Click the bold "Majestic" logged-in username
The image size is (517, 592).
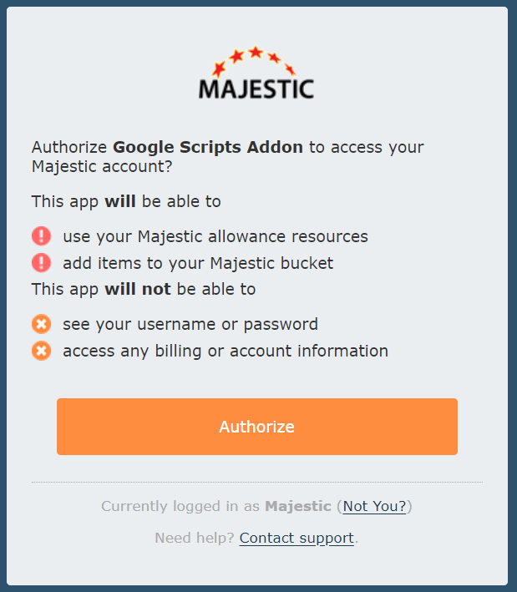point(298,506)
